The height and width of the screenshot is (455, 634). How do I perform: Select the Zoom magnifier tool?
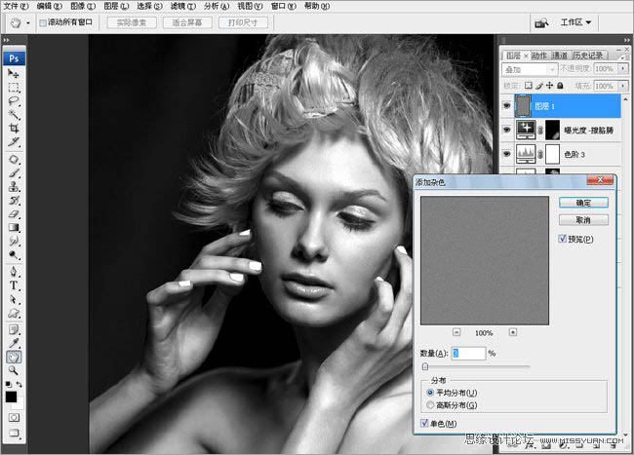(15, 370)
